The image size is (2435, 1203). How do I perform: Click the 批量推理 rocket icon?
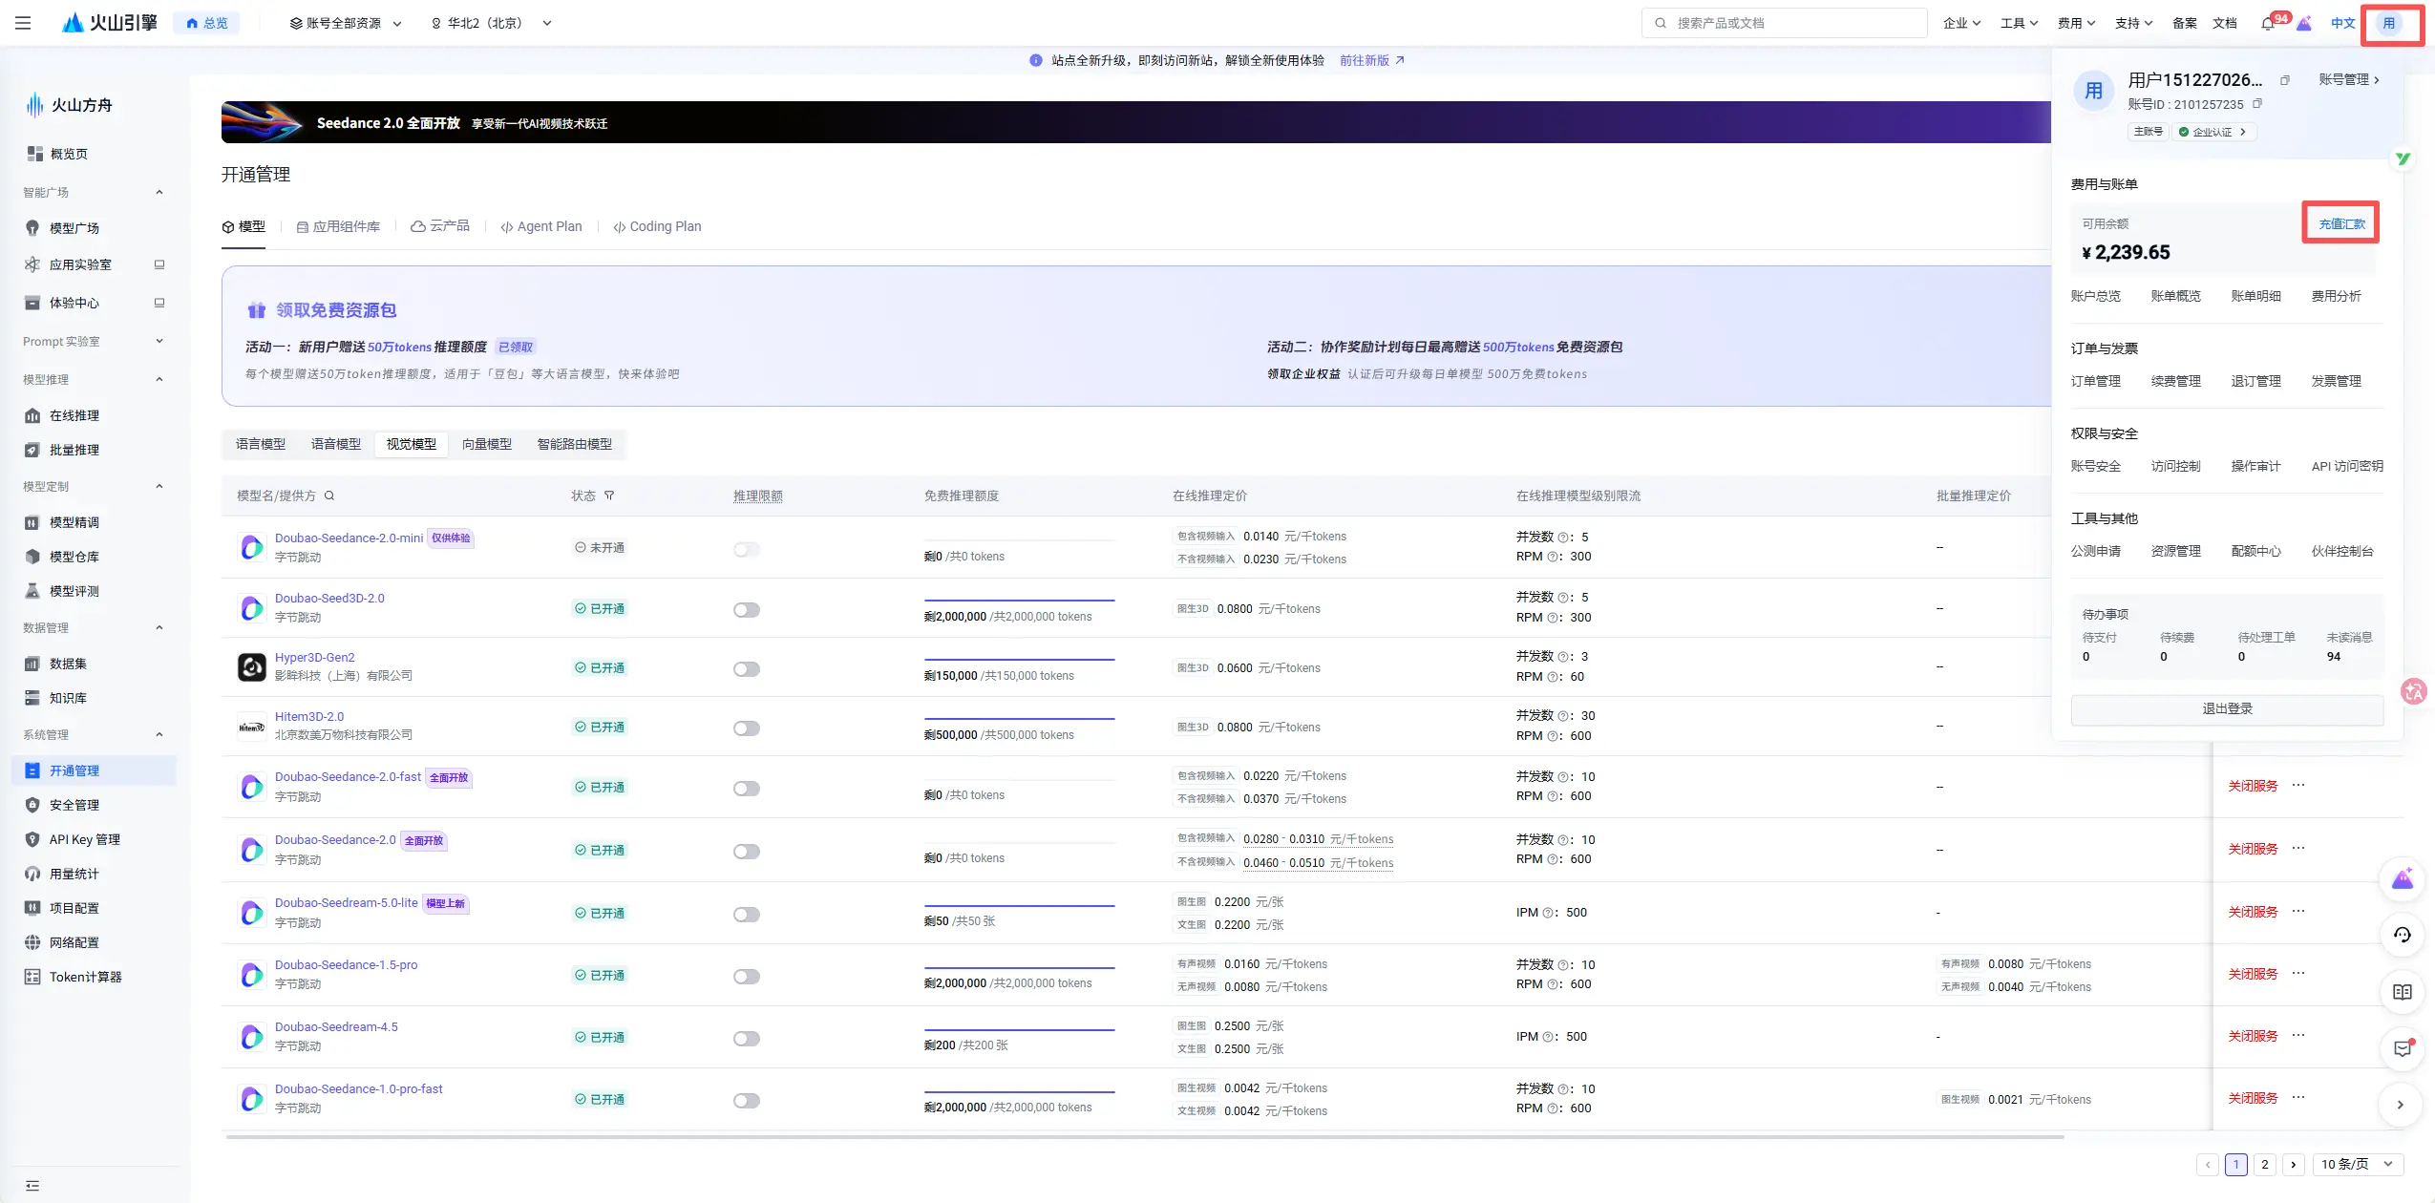pos(32,450)
